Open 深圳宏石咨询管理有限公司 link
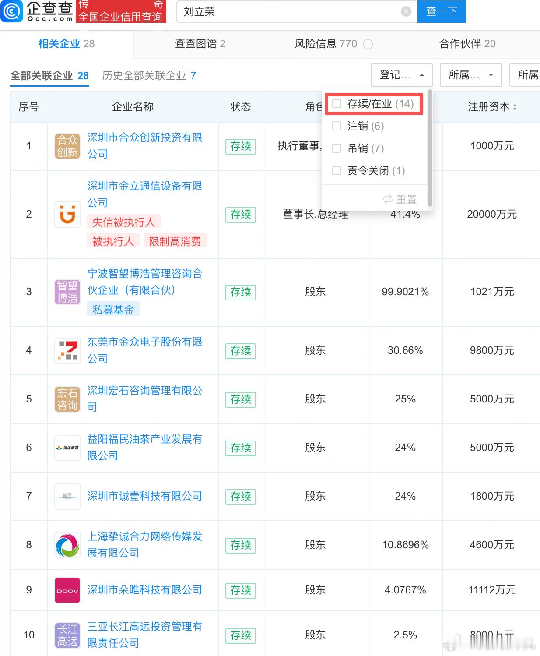Image resolution: width=540 pixels, height=656 pixels. point(145,399)
